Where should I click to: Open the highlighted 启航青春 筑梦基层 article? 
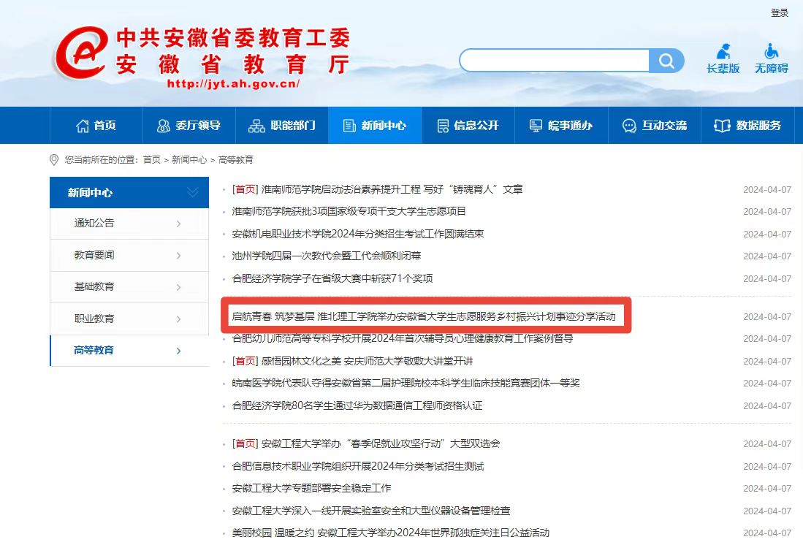click(x=424, y=317)
